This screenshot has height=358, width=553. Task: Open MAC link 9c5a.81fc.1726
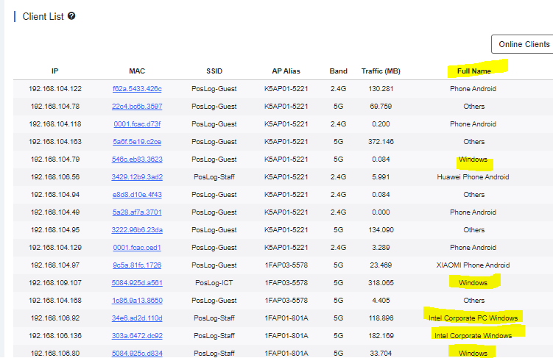[x=137, y=265]
